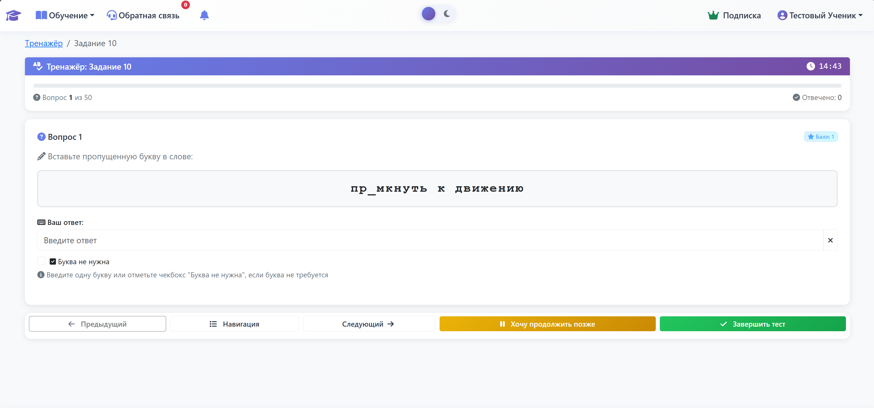Click the user avatar icon
This screenshot has width=874, height=408.
[x=782, y=15]
